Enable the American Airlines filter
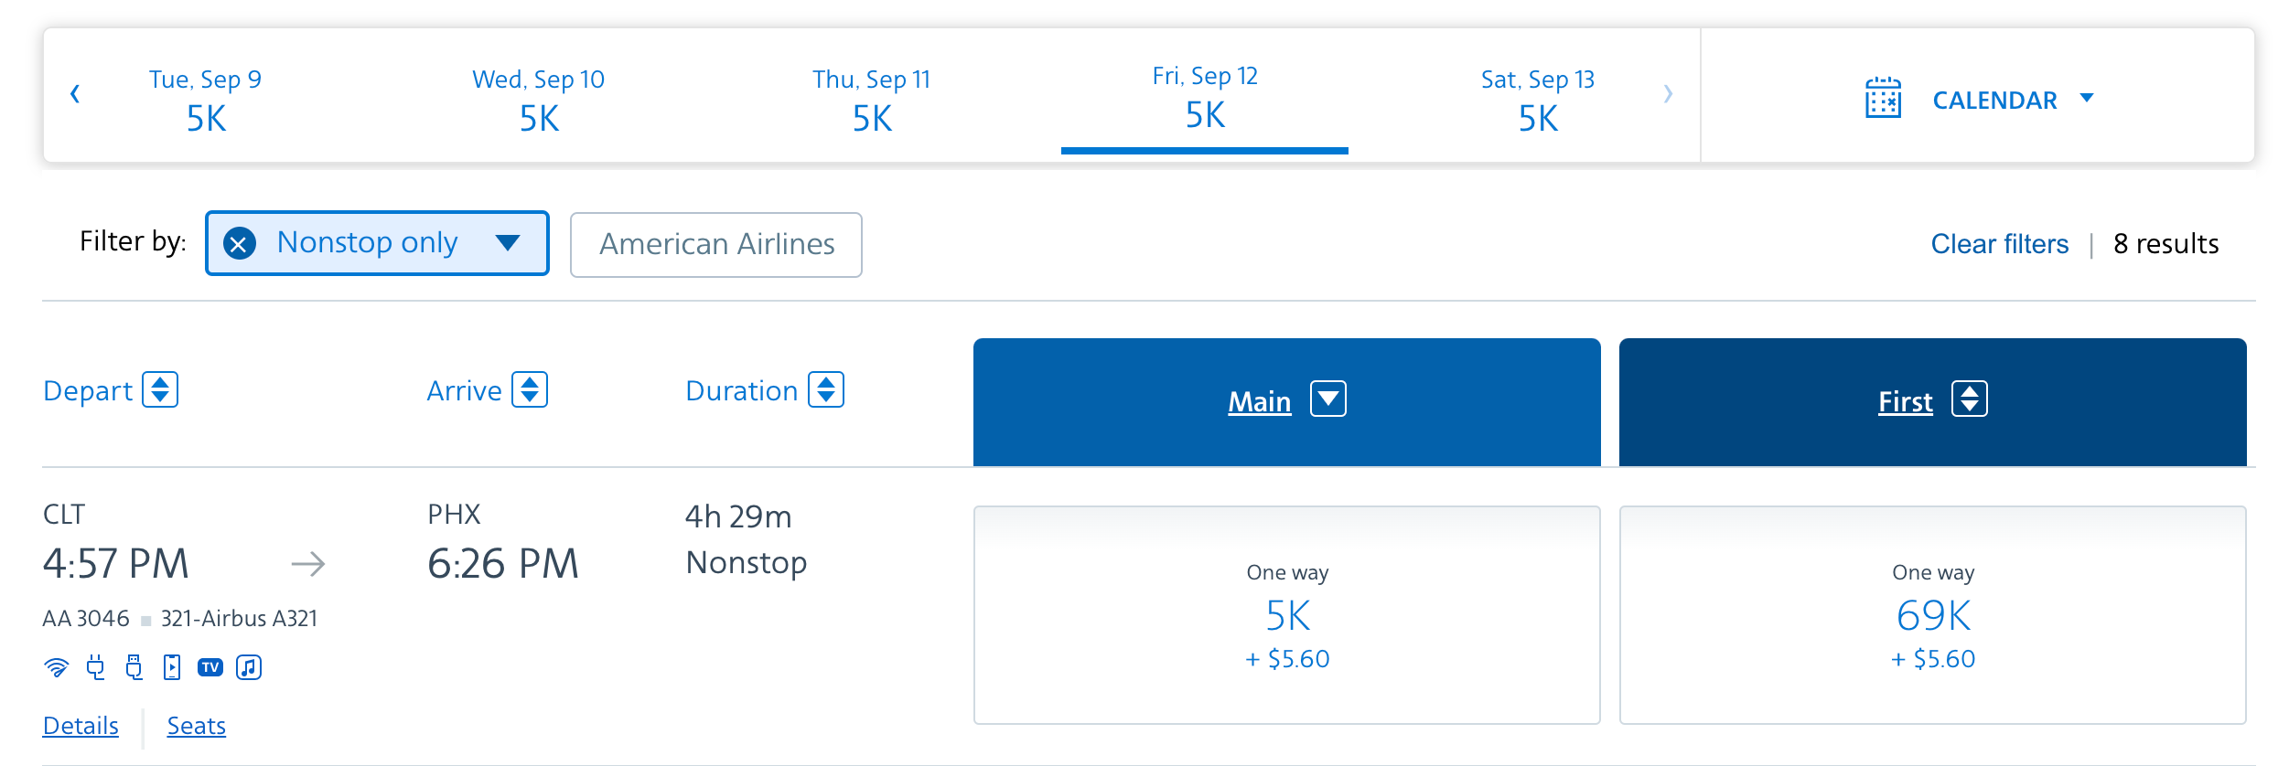The width and height of the screenshot is (2289, 766). tap(716, 244)
